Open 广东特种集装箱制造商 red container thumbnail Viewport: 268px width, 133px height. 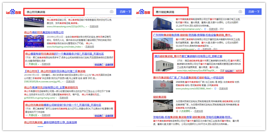point(163,44)
